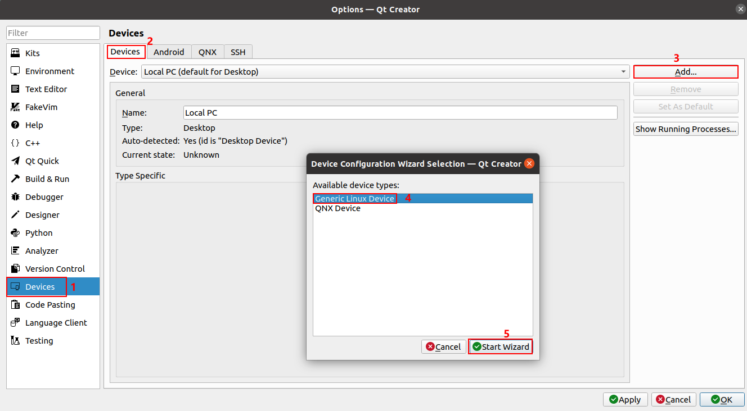
Task: Select the Analyzer label
Action: point(42,251)
